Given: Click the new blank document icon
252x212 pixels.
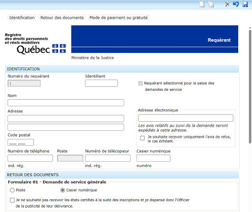Looking at the screenshot, I should click(202, 4).
